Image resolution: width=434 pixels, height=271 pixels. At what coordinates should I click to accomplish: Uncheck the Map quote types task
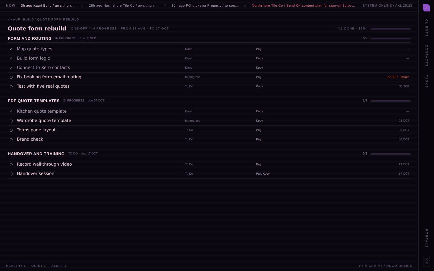pos(11,49)
